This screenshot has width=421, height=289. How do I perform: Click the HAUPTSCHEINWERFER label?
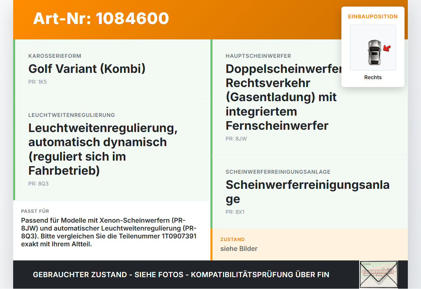258,56
